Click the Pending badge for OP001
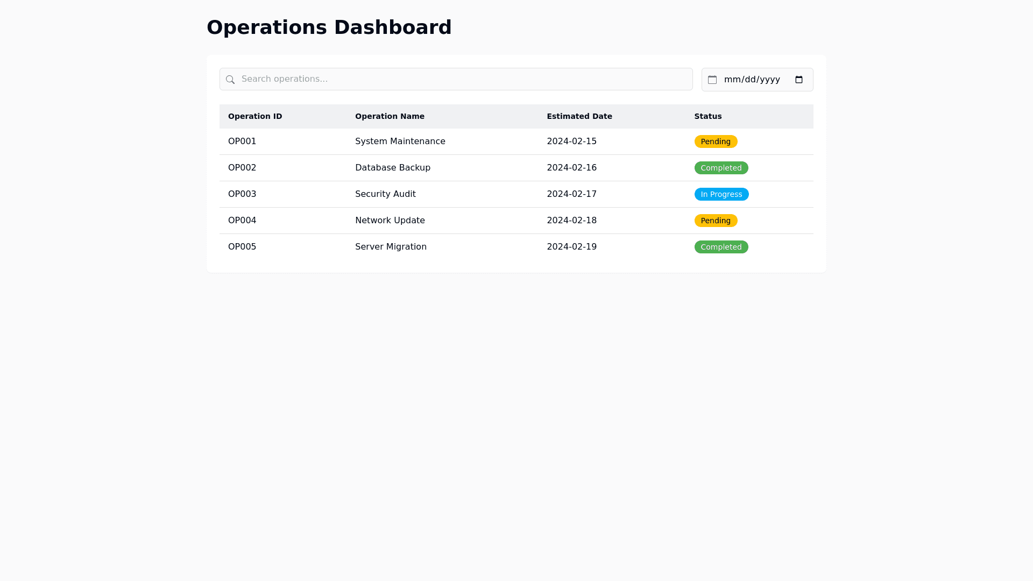 coord(716,141)
